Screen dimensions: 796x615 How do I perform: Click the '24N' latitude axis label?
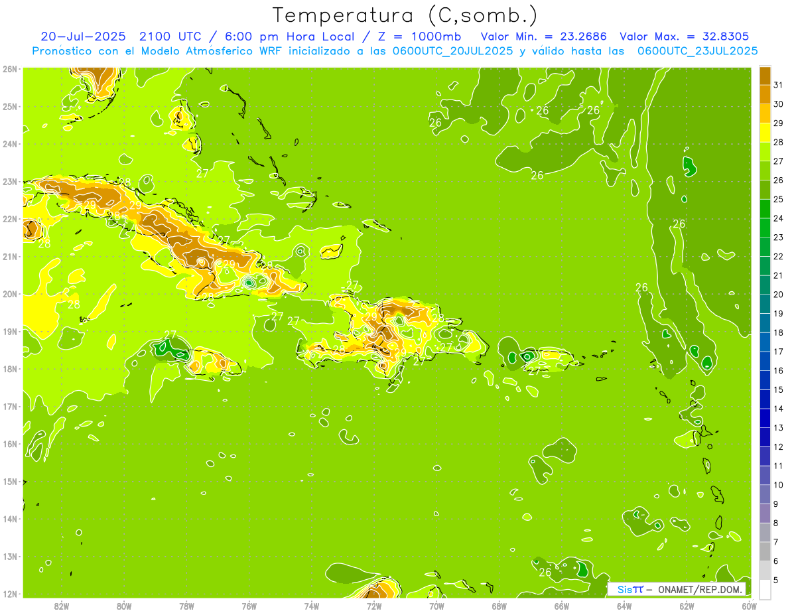(10, 144)
